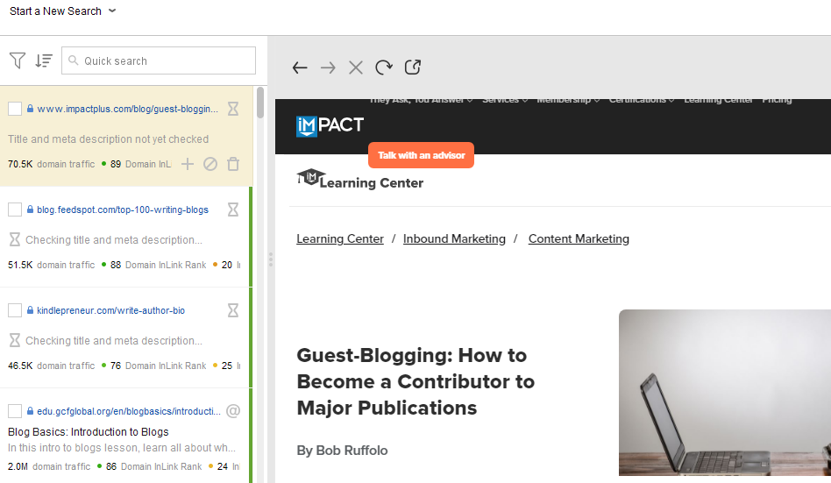Expand Start a New Search dropdown
The width and height of the screenshot is (831, 483).
click(x=62, y=11)
